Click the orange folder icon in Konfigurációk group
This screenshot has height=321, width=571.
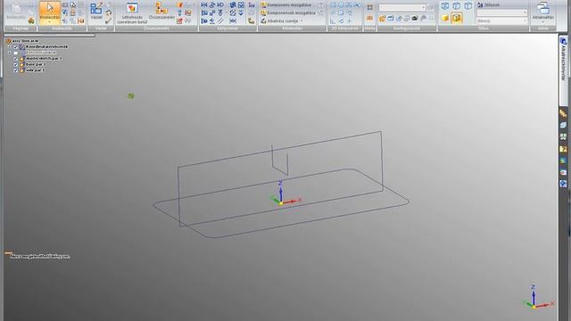click(x=382, y=18)
